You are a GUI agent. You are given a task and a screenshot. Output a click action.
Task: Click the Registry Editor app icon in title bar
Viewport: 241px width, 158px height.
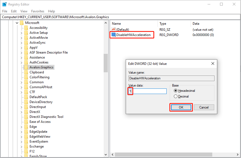pyautogui.click(x=4, y=4)
